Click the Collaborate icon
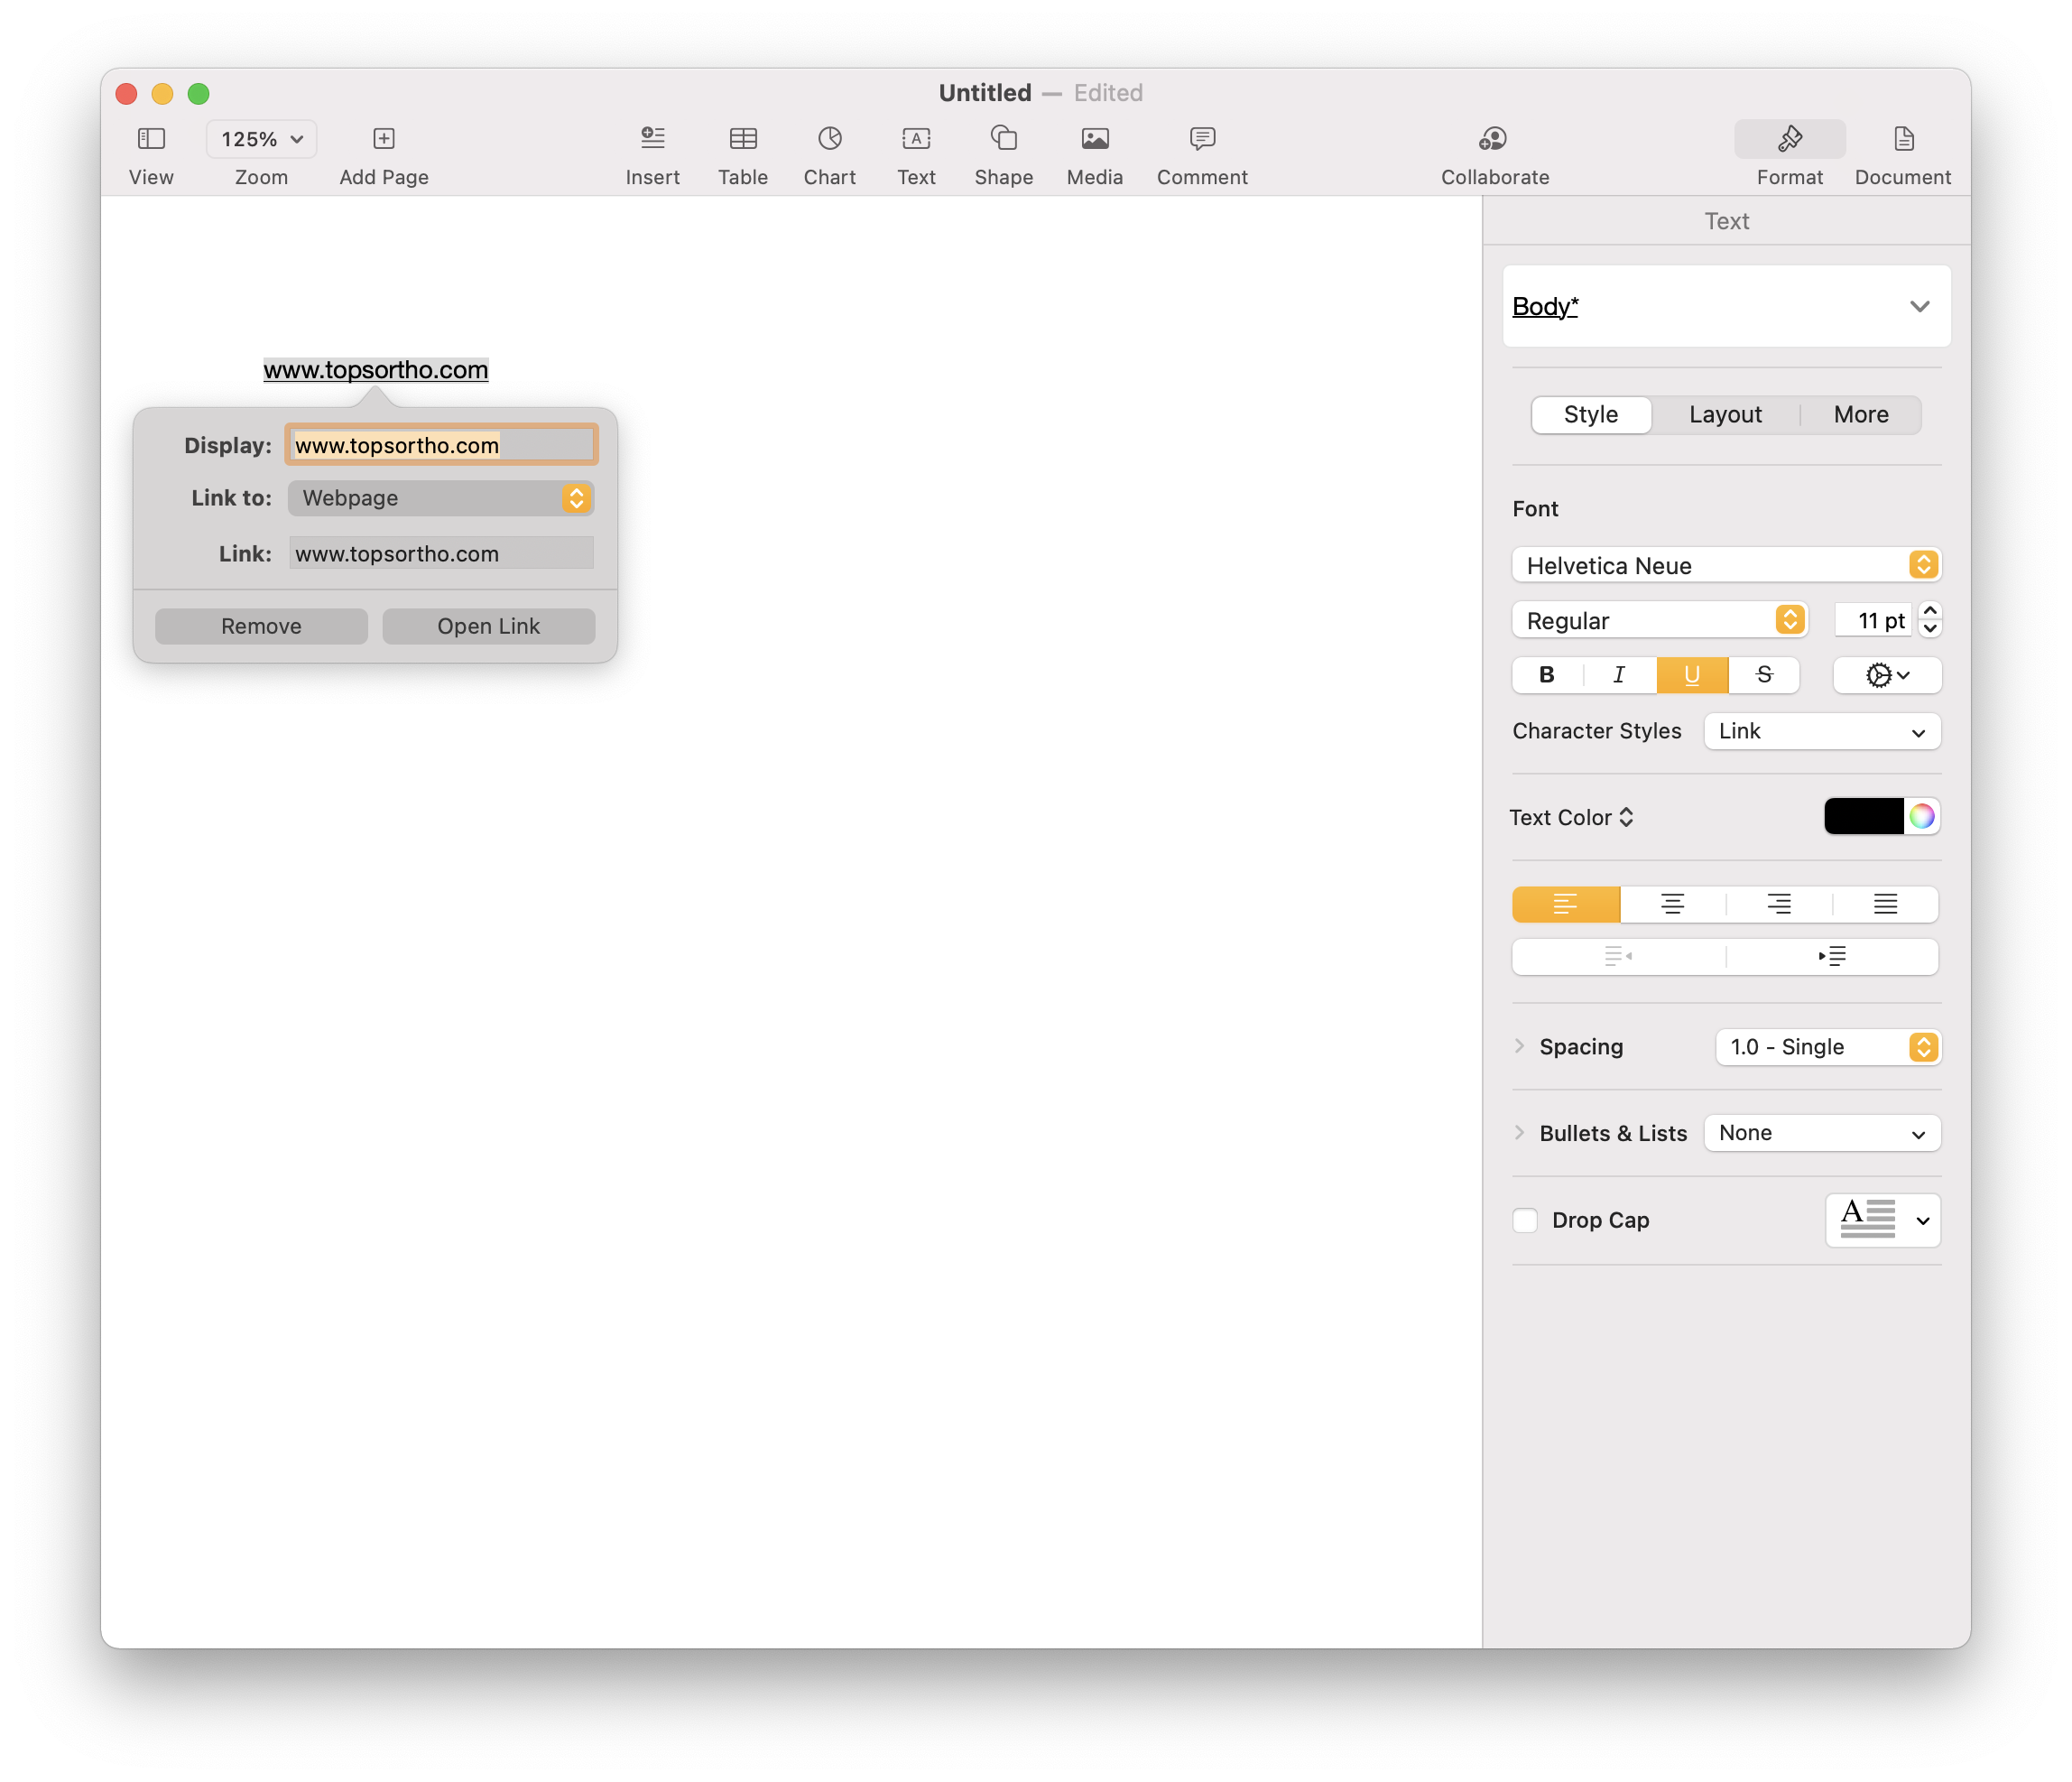2072x1782 pixels. (x=1493, y=138)
